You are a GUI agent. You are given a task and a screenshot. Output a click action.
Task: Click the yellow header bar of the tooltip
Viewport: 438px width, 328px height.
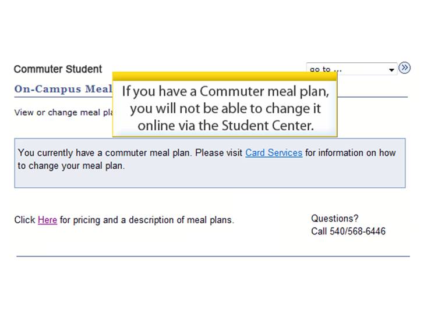[225, 76]
